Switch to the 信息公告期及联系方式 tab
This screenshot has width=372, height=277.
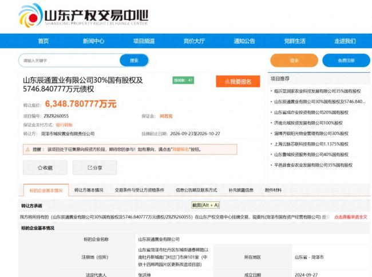pos(196,190)
